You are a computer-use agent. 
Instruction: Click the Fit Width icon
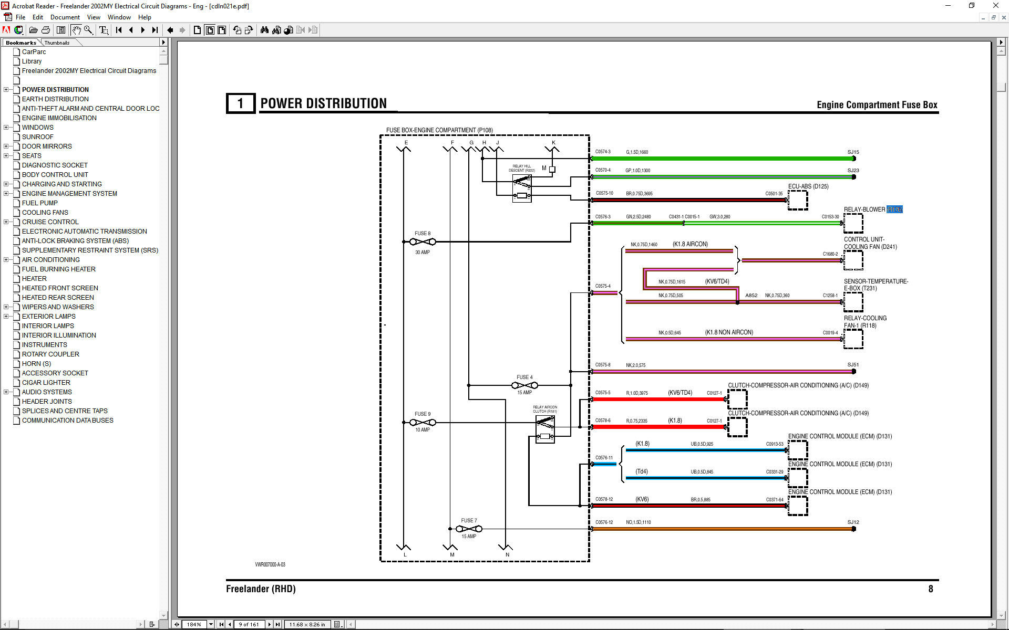(222, 30)
